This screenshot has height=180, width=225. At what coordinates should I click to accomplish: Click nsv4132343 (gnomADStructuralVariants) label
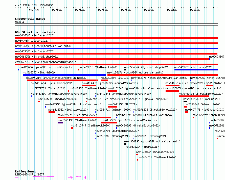click(136, 88)
